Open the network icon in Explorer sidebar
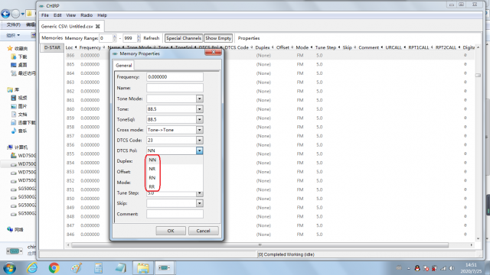This screenshot has width=490, height=275. pyautogui.click(x=10, y=229)
